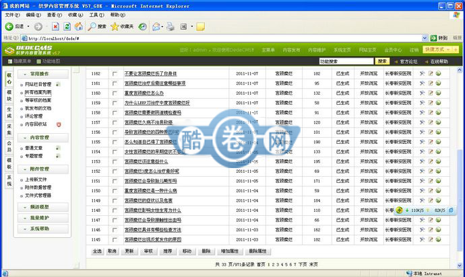Click preview globe icon in row 1150
Image resolution: width=465 pixels, height=277 pixels.
point(438,190)
